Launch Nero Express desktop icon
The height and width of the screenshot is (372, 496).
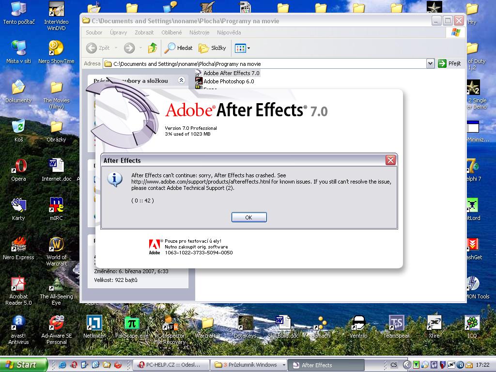pos(19,248)
